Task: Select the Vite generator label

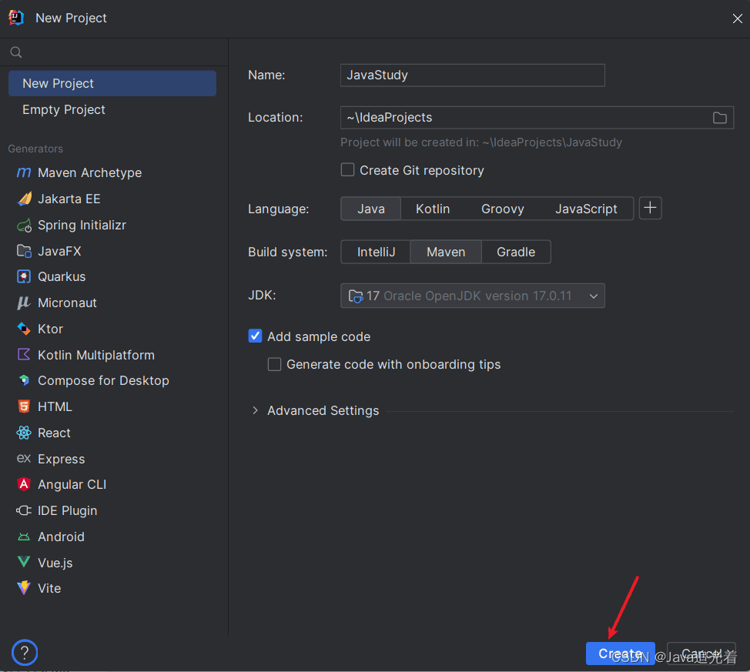Action: point(49,588)
